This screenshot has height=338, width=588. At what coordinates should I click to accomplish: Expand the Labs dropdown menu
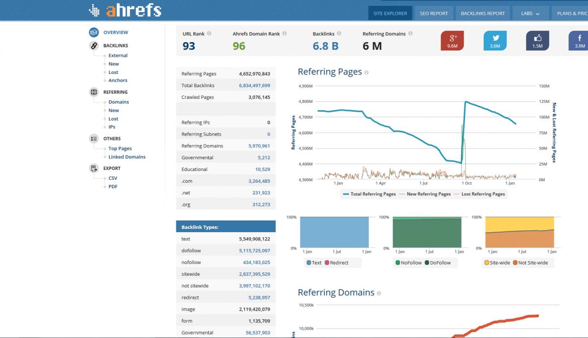click(530, 13)
